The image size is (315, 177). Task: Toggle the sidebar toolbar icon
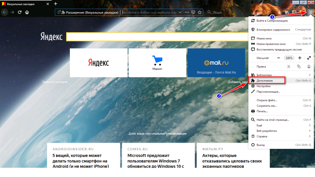pos(294,12)
